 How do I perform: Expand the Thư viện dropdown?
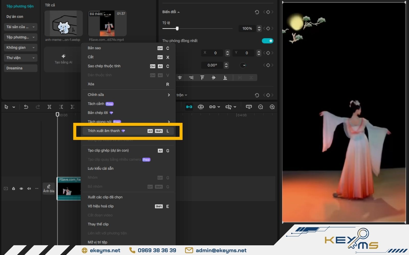(x=20, y=58)
